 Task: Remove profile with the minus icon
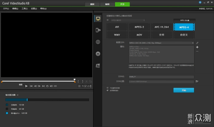pos(197,51)
